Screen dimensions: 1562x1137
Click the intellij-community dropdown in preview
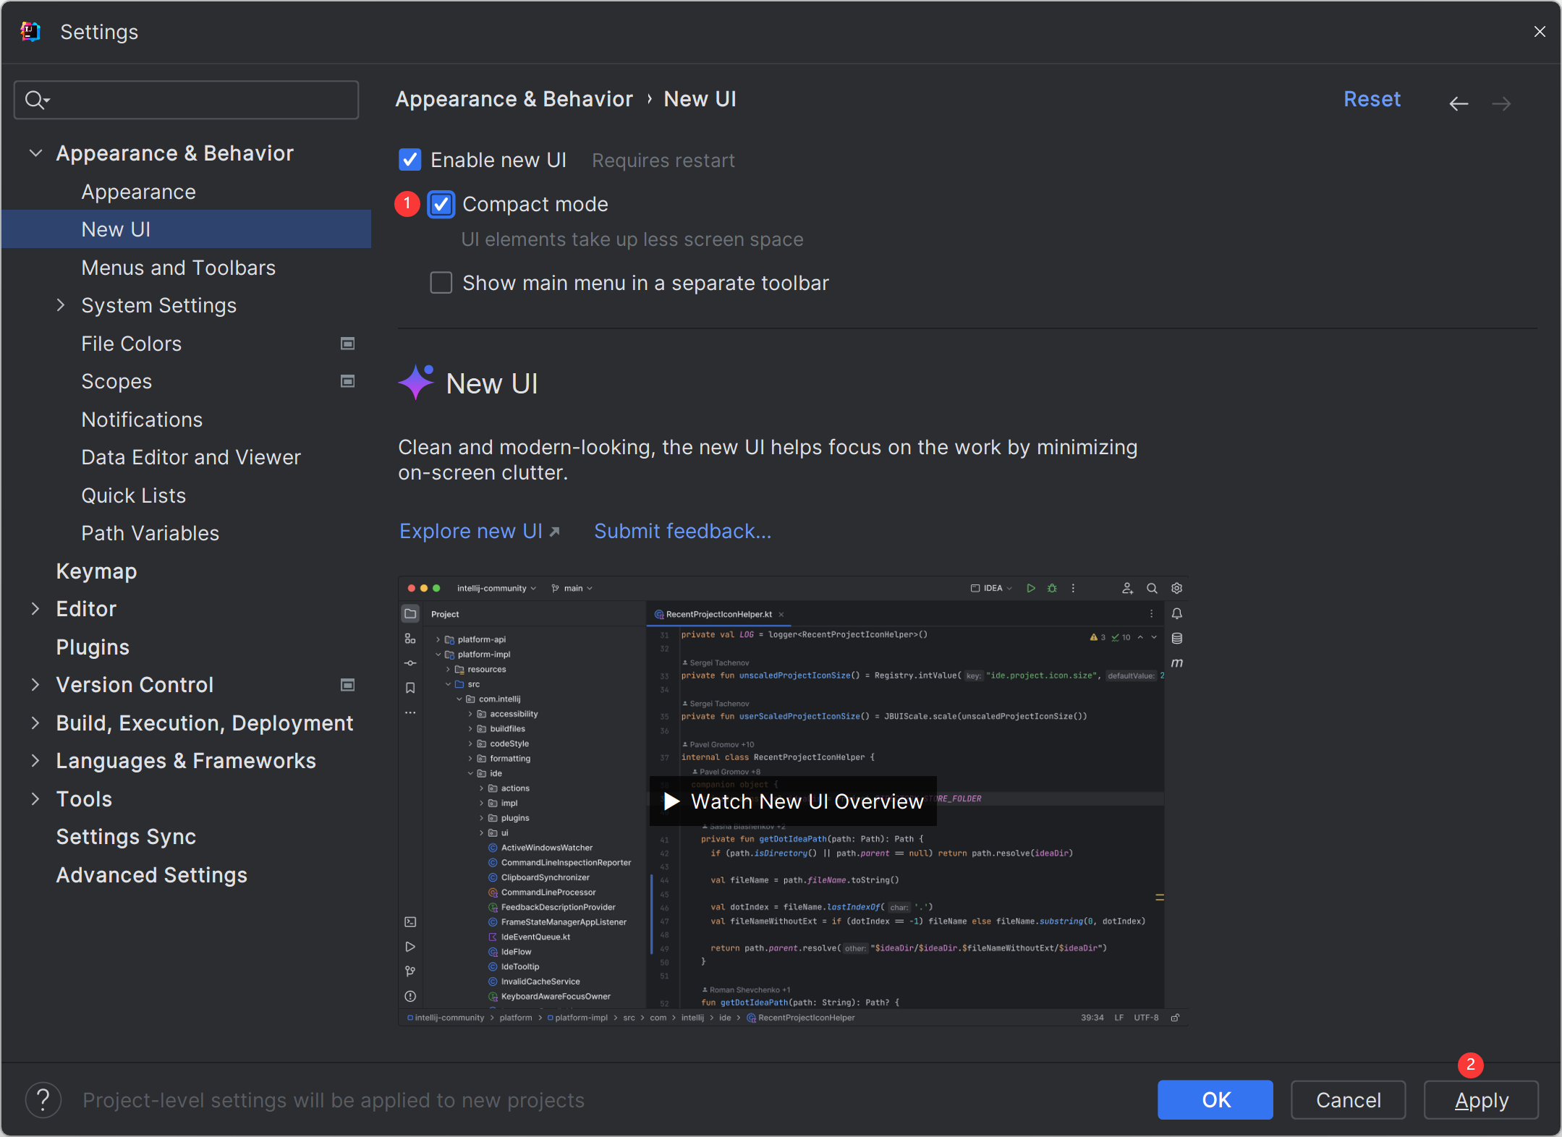[x=496, y=588]
